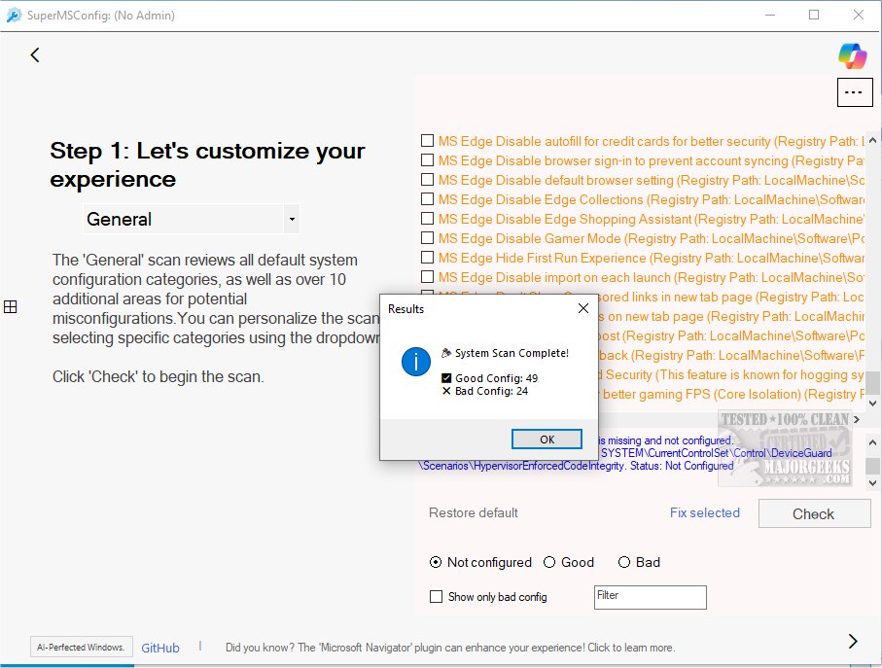Go back using the left arrow icon
Screen dimensions: 882x668
click(x=35, y=55)
